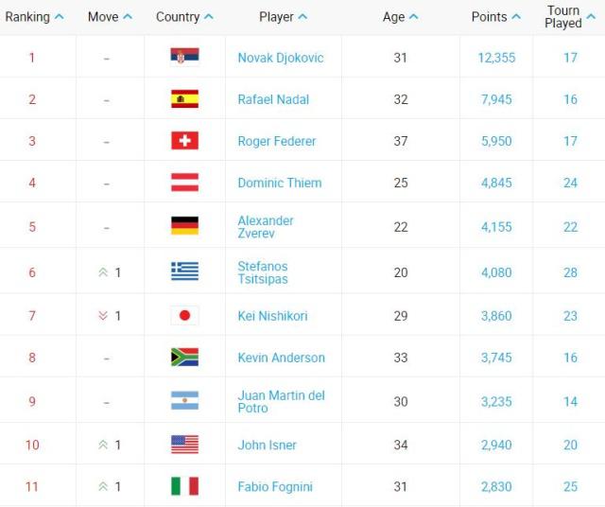Screen dimensions: 605x507
Task: Open Stefanos Tsitsipas player link
Action: 263,272
